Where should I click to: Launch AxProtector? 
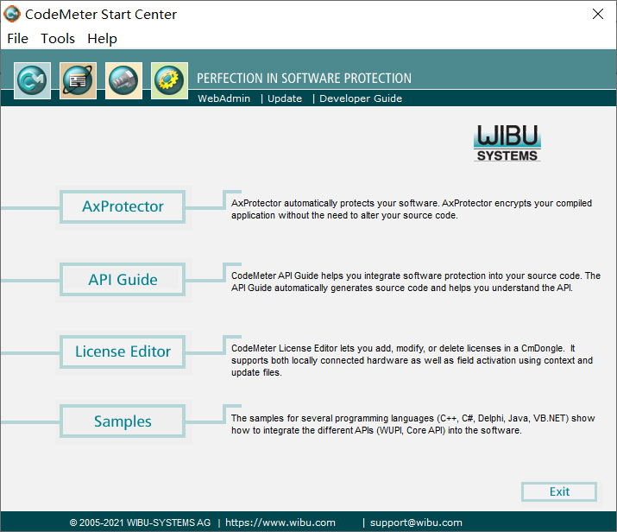tap(123, 206)
